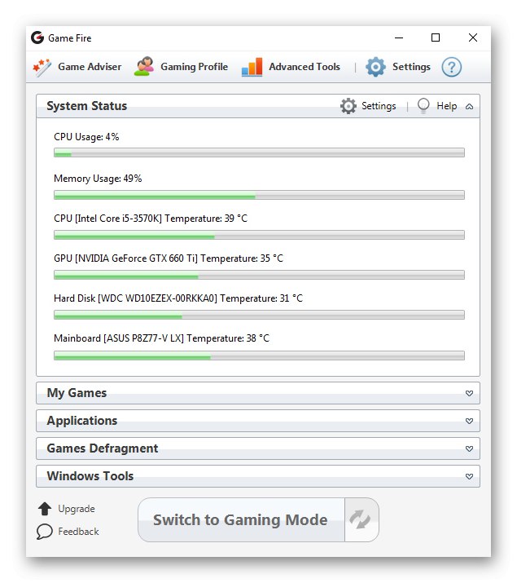Collapse the System Status panel with its chevron
Viewport: 517px width, 583px height.
pyautogui.click(x=469, y=107)
